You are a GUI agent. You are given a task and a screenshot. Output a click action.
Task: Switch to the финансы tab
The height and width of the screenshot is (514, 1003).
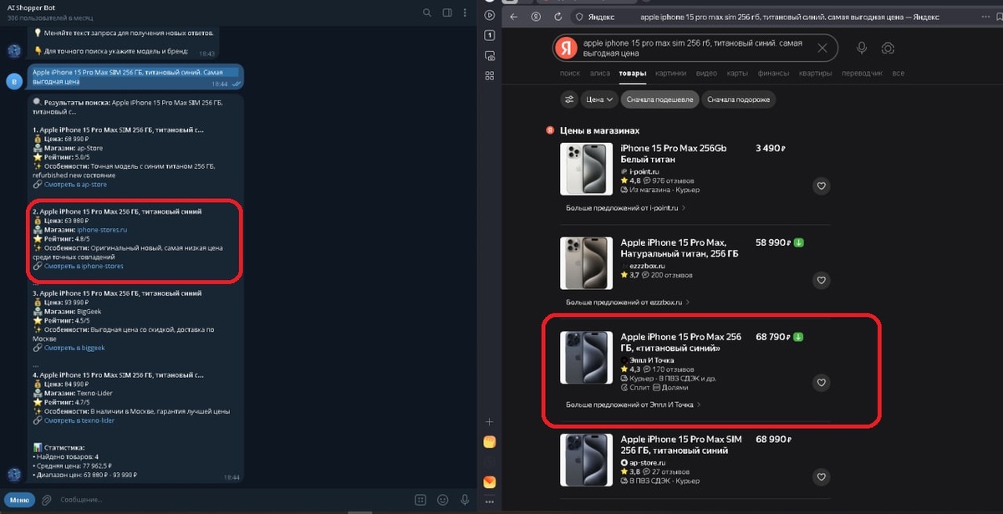click(774, 74)
